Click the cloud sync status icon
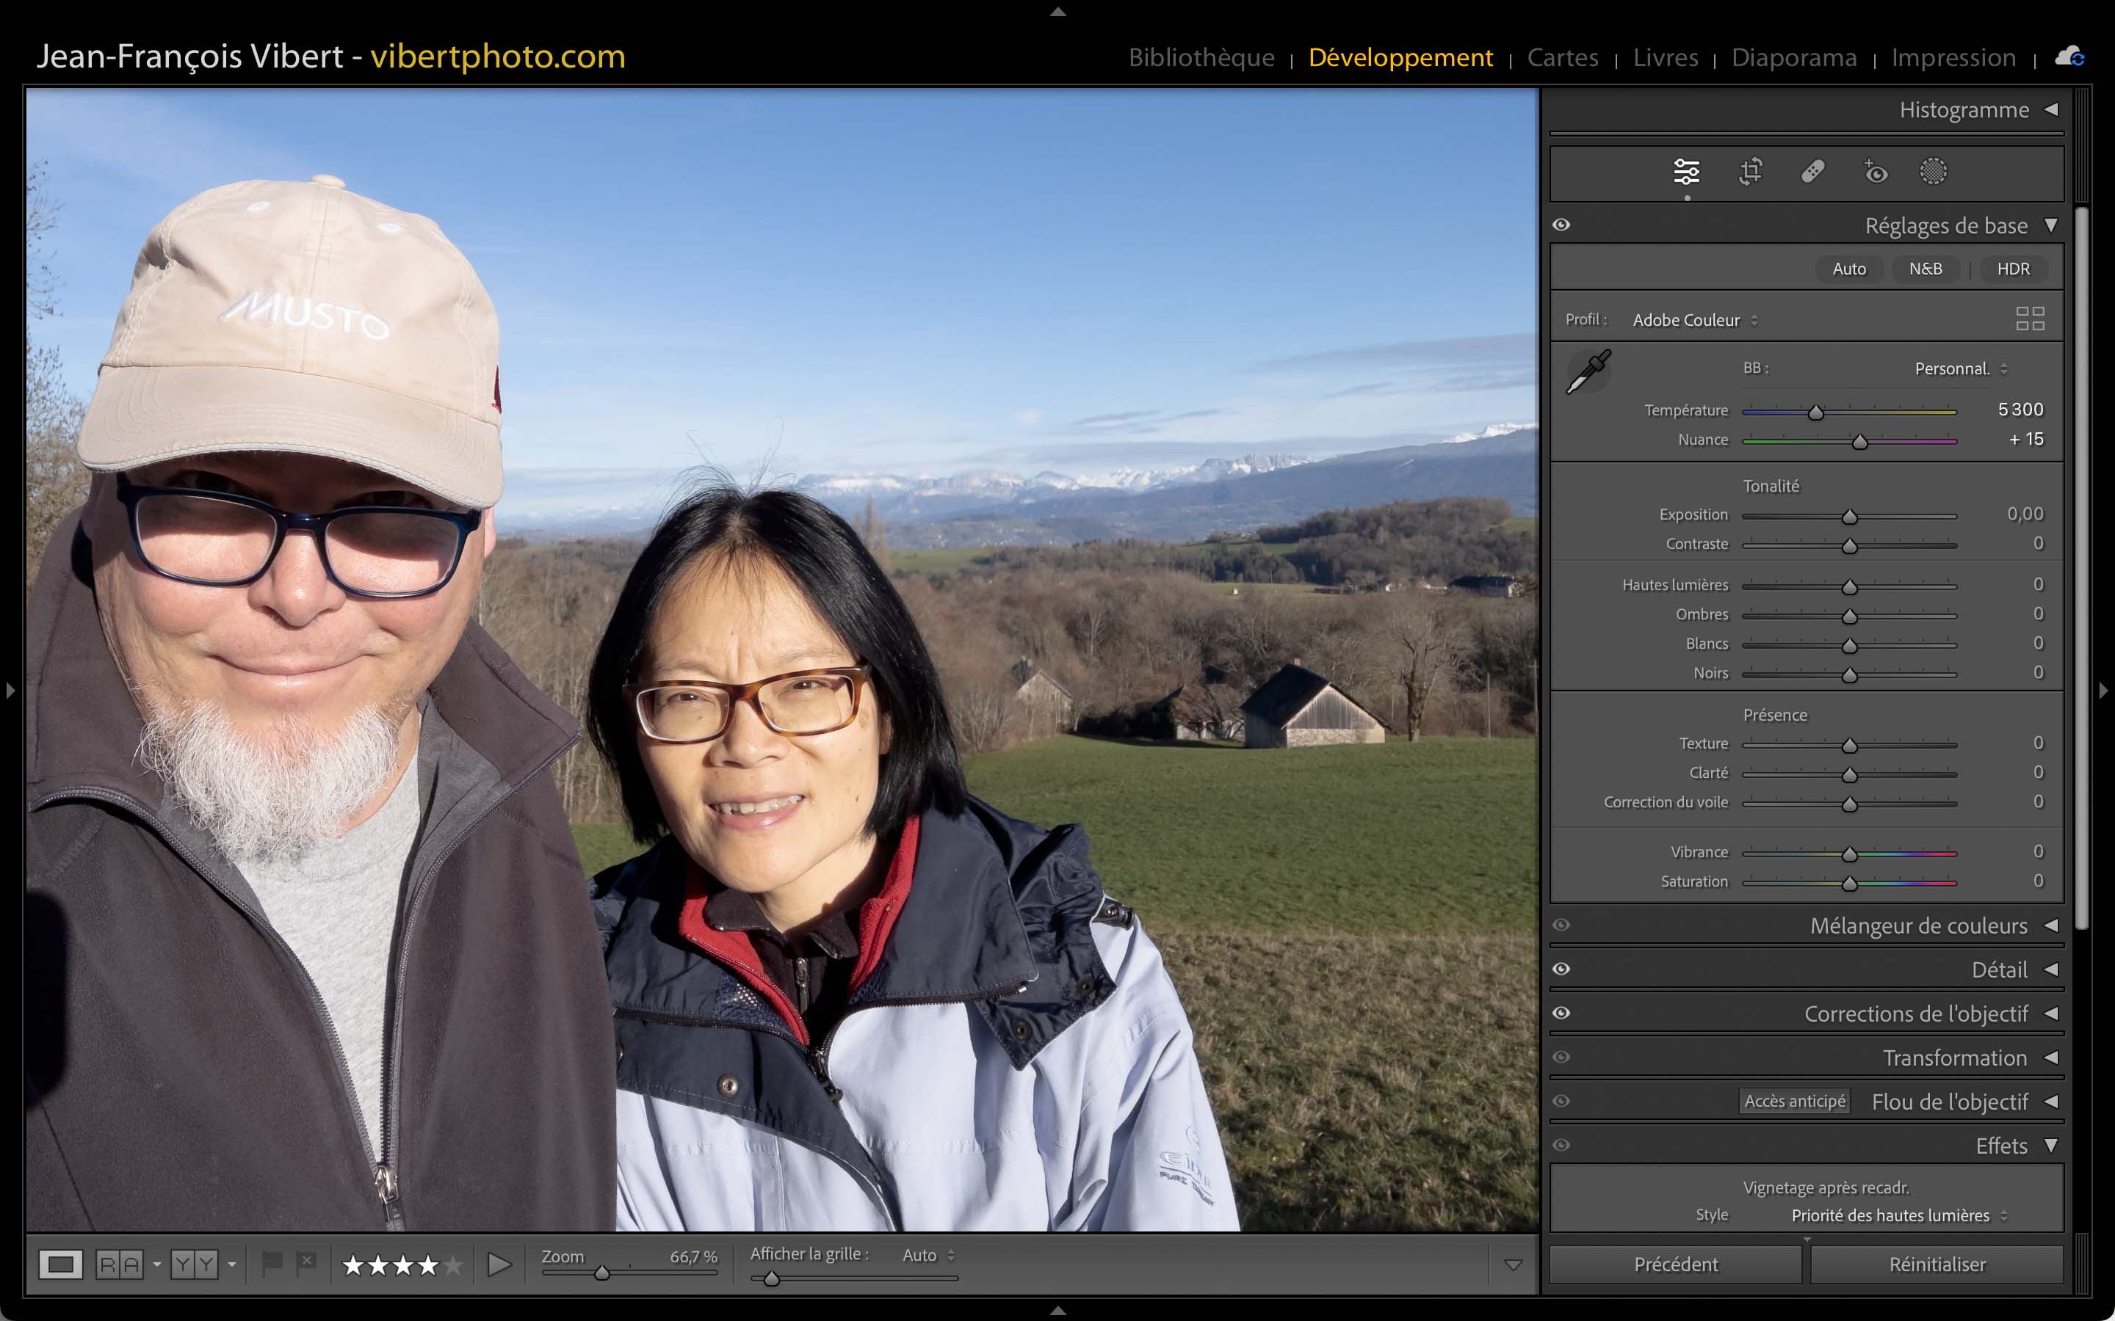2115x1321 pixels. pyautogui.click(x=2069, y=58)
